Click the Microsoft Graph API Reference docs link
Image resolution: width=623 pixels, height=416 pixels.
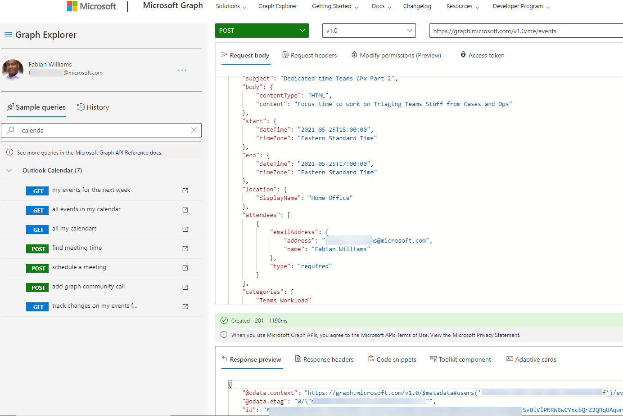click(118, 153)
